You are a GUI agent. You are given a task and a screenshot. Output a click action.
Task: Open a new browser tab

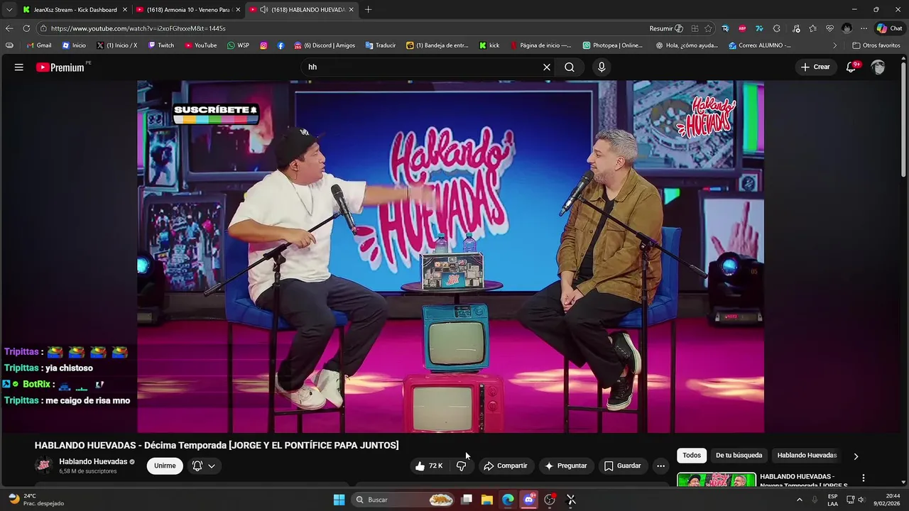[368, 10]
